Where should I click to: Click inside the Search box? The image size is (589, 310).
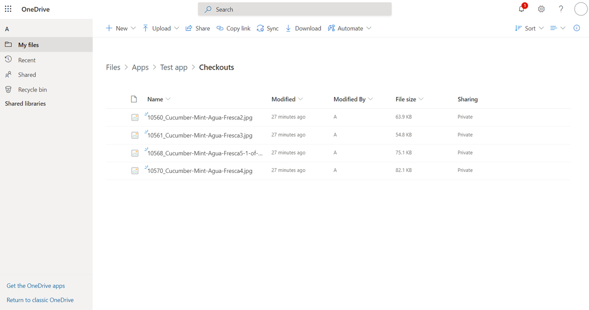coord(294,9)
